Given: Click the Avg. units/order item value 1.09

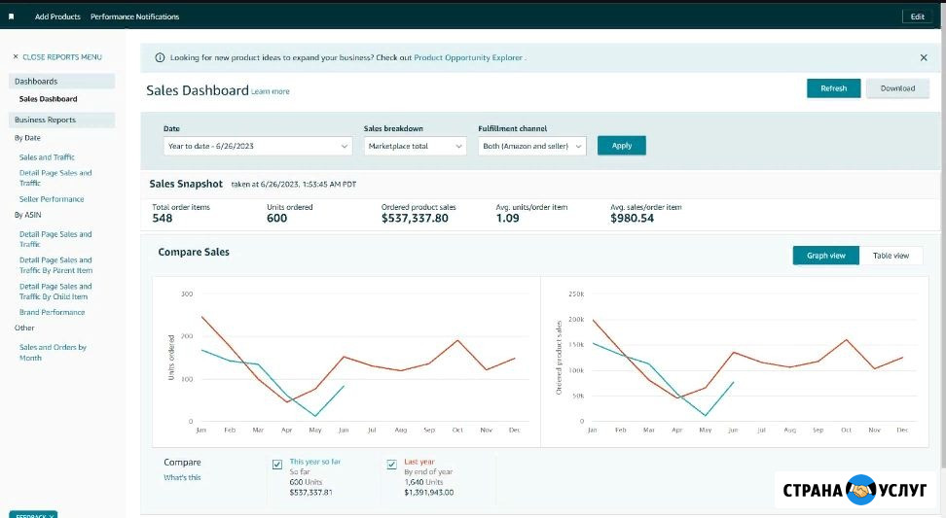Looking at the screenshot, I should click(x=507, y=218).
